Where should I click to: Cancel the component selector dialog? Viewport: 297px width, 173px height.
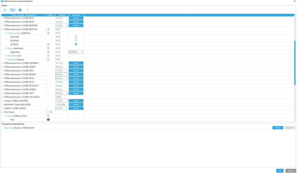[x=291, y=171]
